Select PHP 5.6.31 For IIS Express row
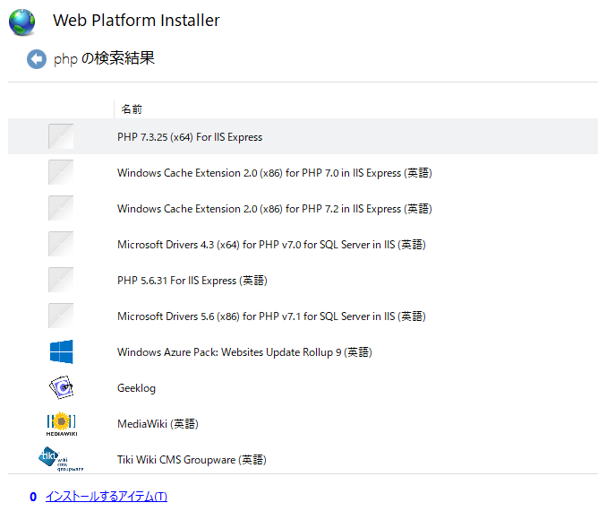Image resolution: width=598 pixels, height=520 pixels. pos(192,281)
